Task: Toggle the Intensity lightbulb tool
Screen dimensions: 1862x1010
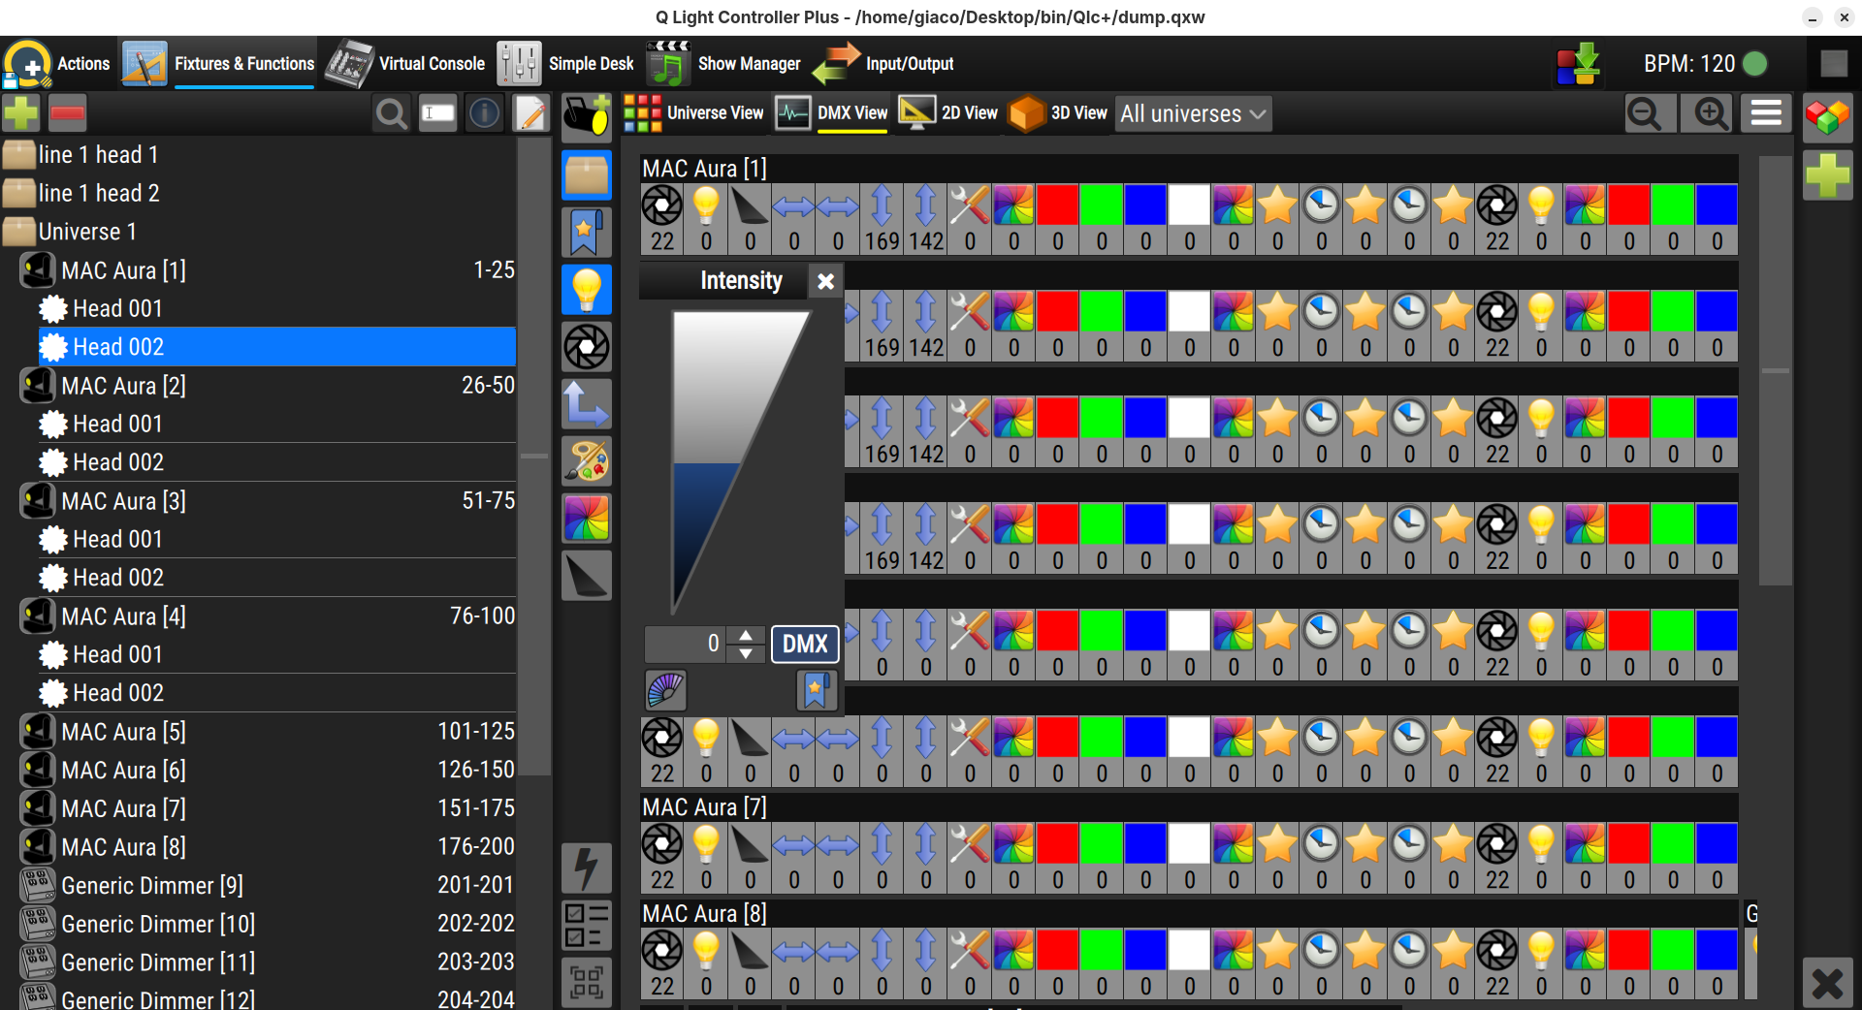Action: [x=587, y=289]
